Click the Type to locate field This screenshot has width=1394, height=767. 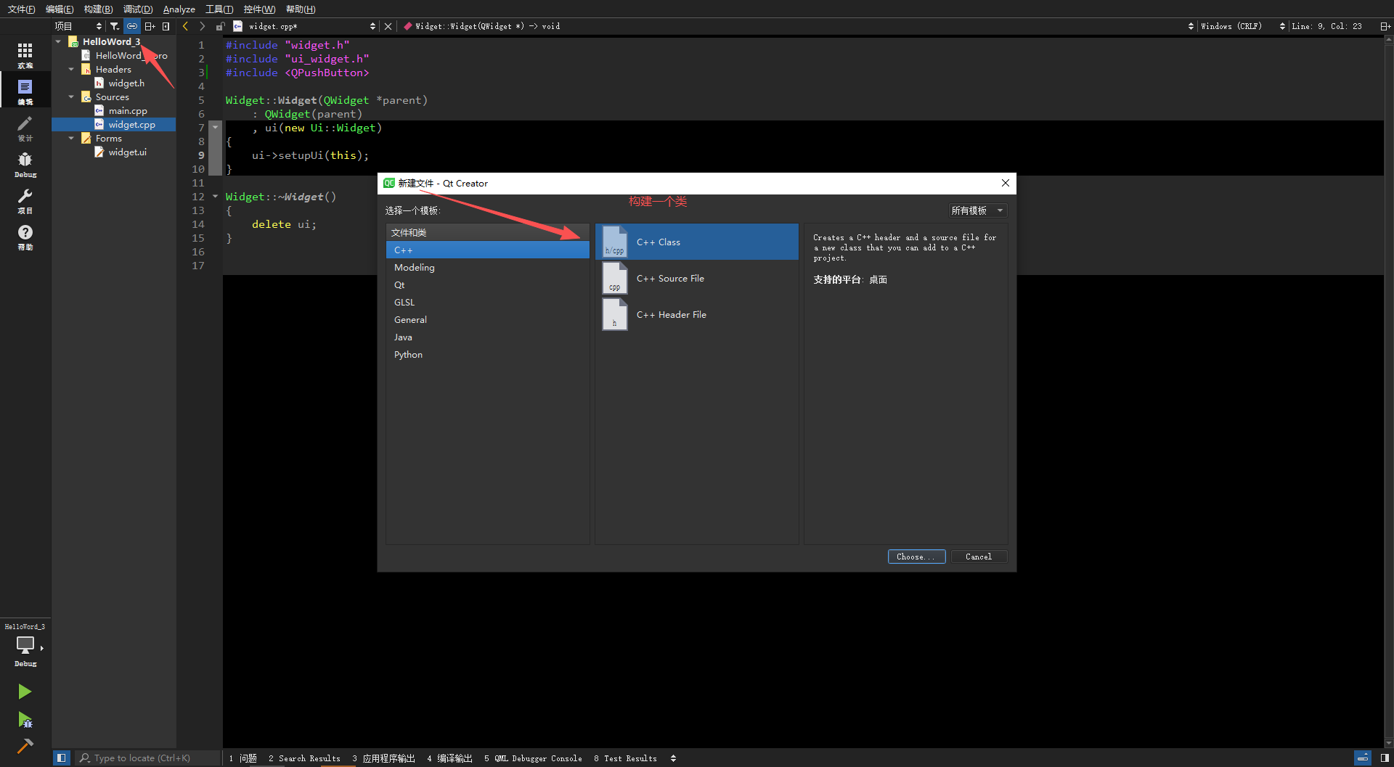147,758
